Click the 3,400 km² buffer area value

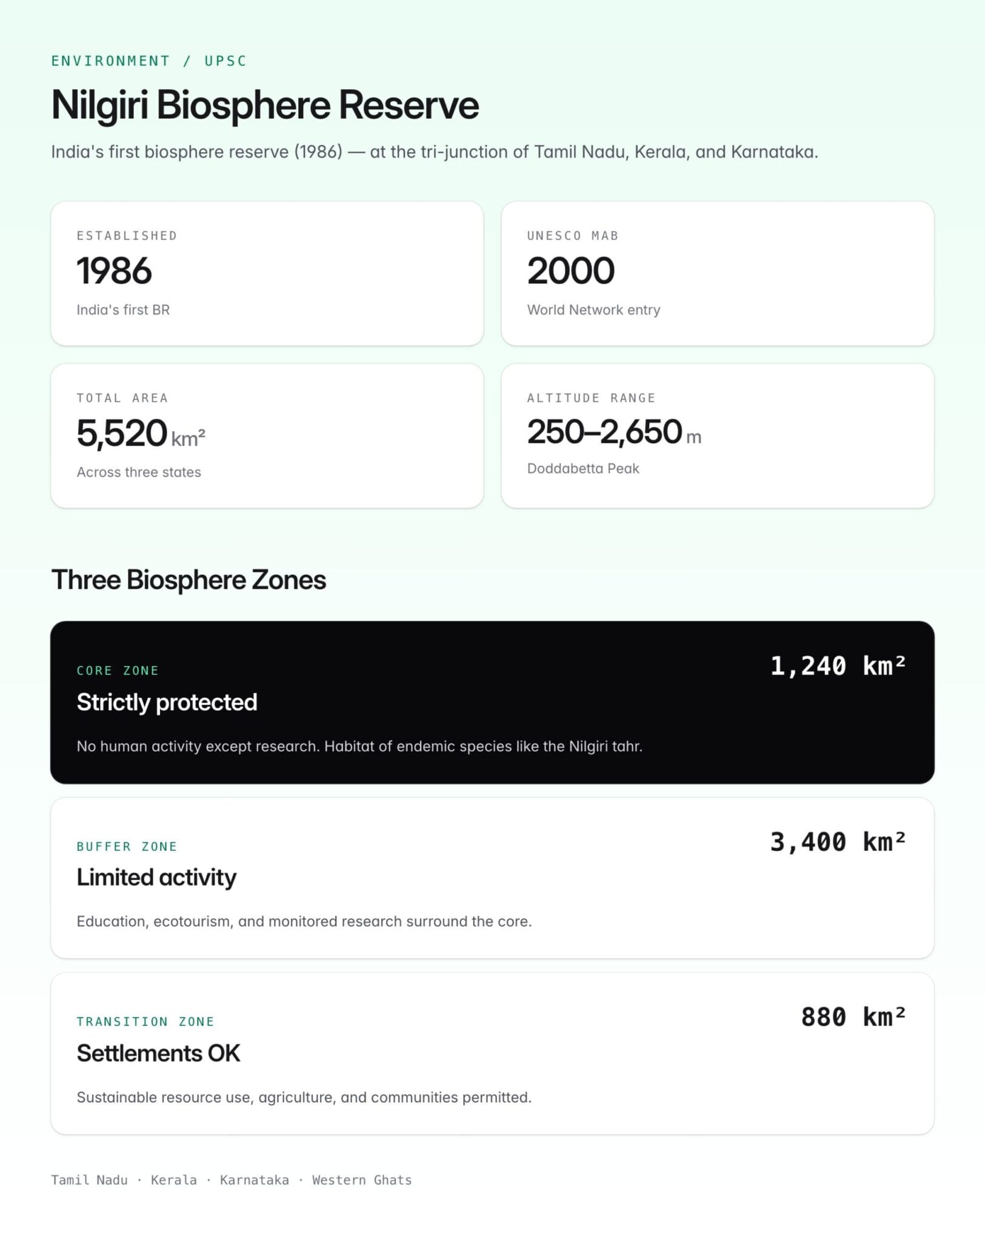point(838,842)
